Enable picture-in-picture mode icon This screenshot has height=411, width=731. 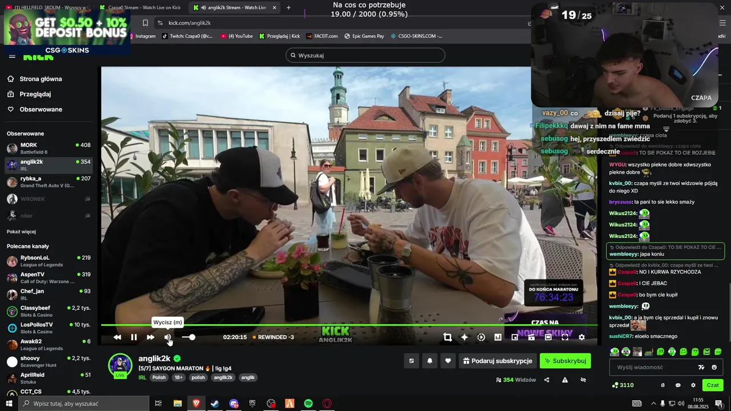(515, 337)
